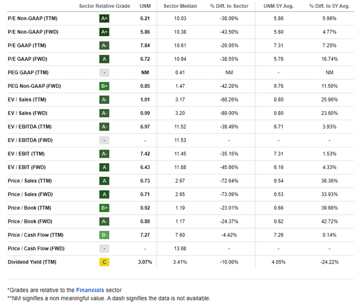Select the PEG Non-GAAP (FWD) row label

point(34,86)
